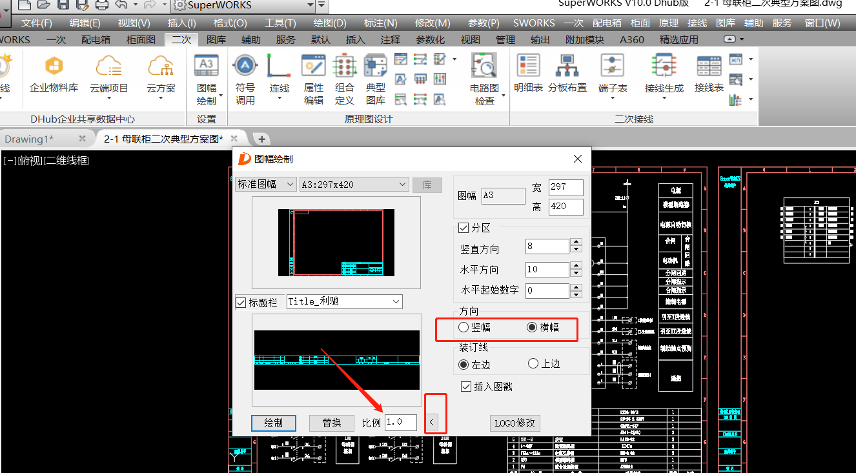The height and width of the screenshot is (473, 856).
Task: Open the Title_利驰 title block dropdown
Action: click(x=344, y=301)
